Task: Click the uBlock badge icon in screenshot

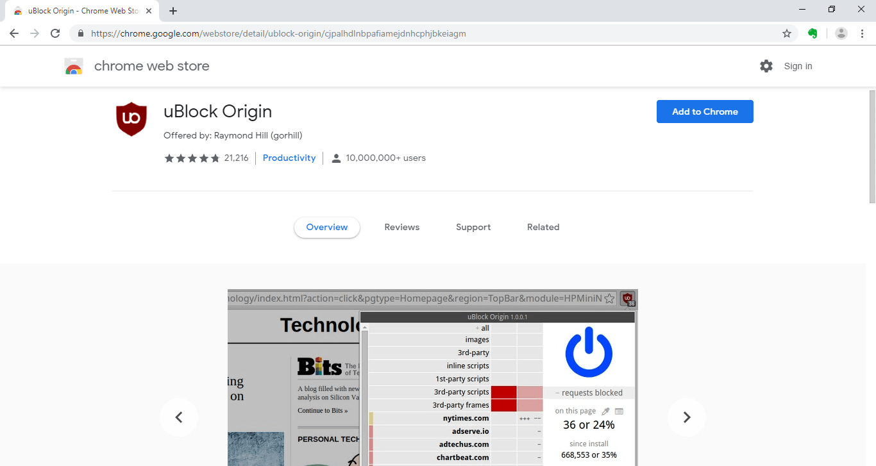Action: pos(627,299)
